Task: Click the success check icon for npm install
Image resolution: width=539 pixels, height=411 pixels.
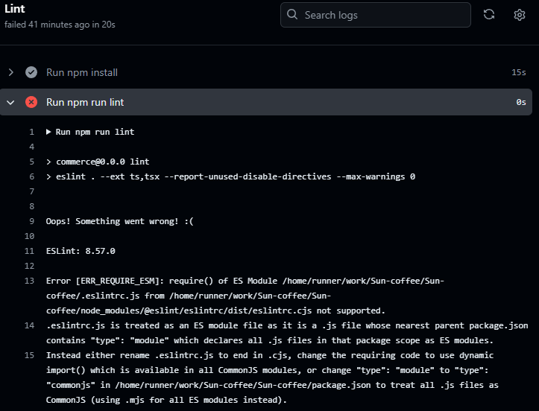Action: point(31,72)
